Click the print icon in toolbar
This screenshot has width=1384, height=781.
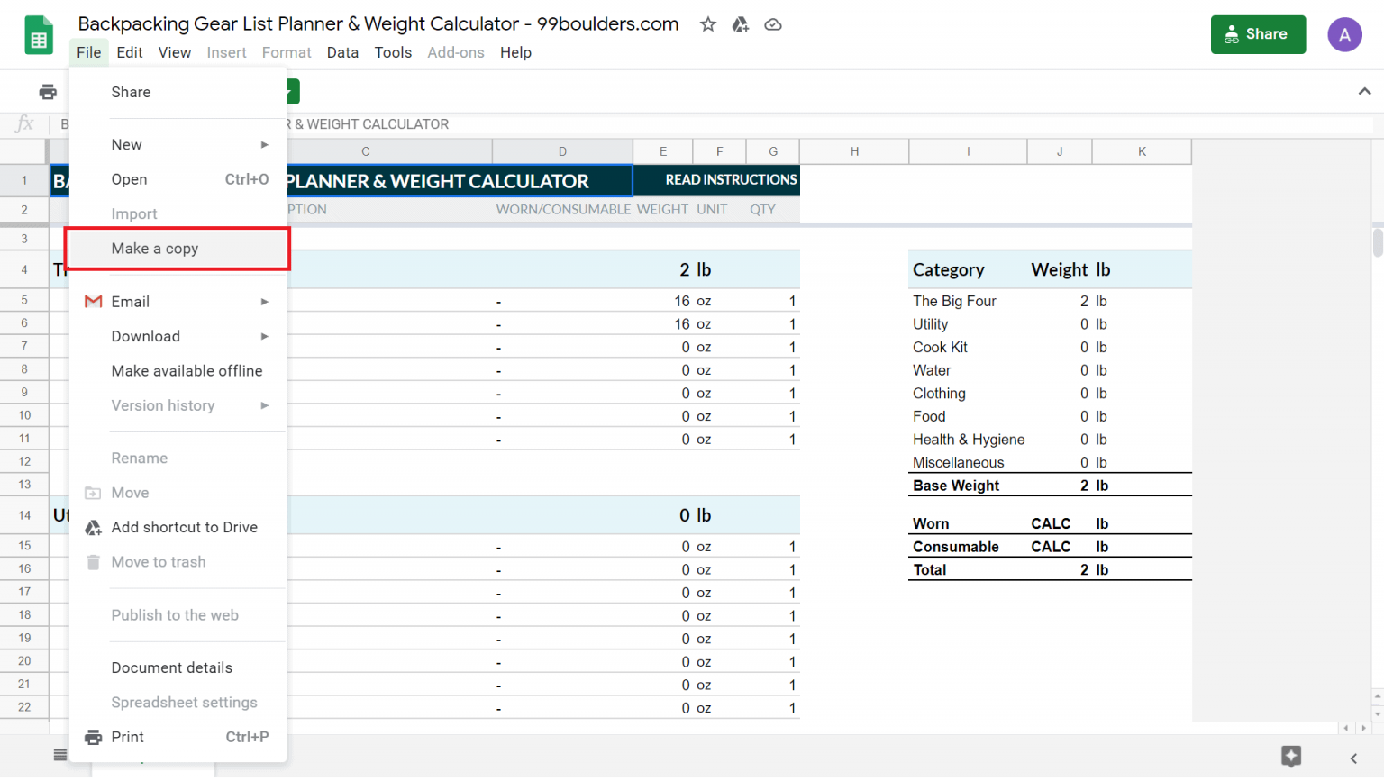pos(48,92)
